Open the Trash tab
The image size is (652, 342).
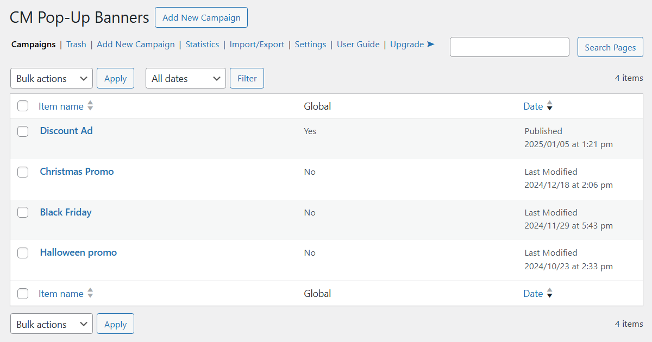click(x=76, y=45)
